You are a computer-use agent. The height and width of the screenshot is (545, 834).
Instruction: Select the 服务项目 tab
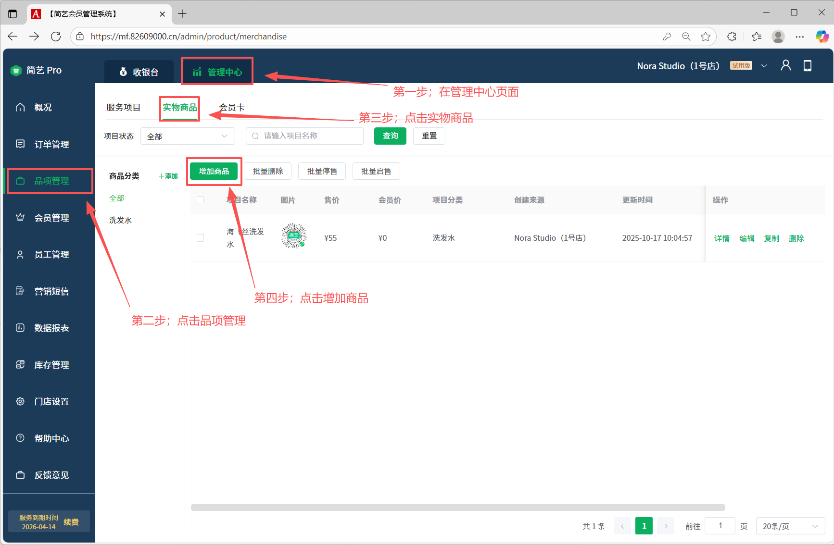tap(124, 107)
